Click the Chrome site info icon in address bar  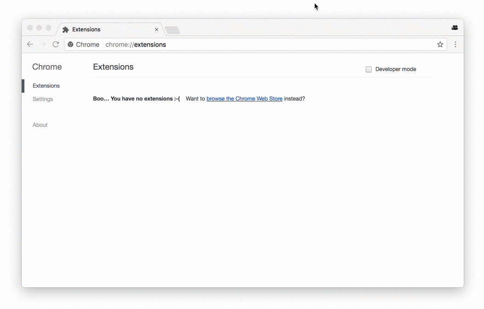[70, 44]
